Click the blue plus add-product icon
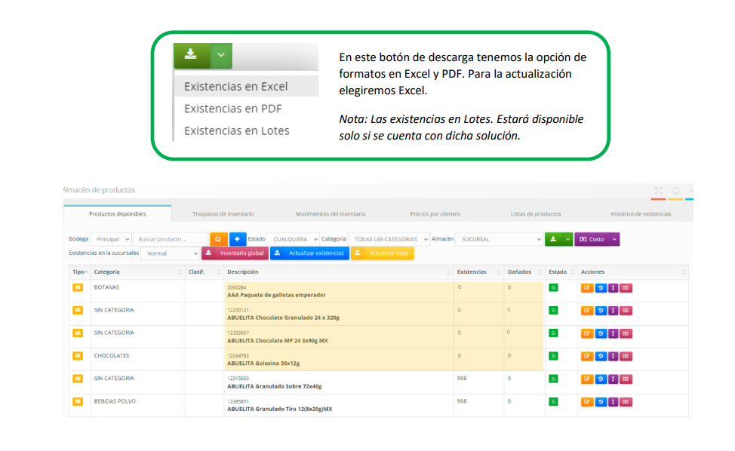Screen dimensions: 735x451 238,239
